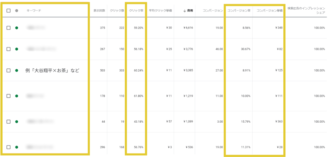Viewport: 329px width, 157px height.
Task: Click status dot beside 大谷翔平×お茶 keyword
Action: click(x=16, y=70)
